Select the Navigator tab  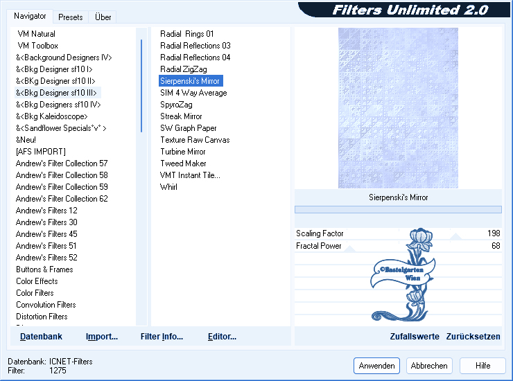tap(30, 16)
